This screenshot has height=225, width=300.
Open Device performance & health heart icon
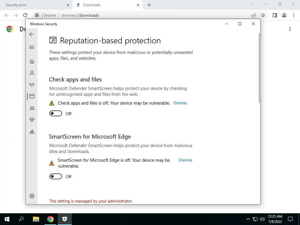pyautogui.click(x=32, y=120)
